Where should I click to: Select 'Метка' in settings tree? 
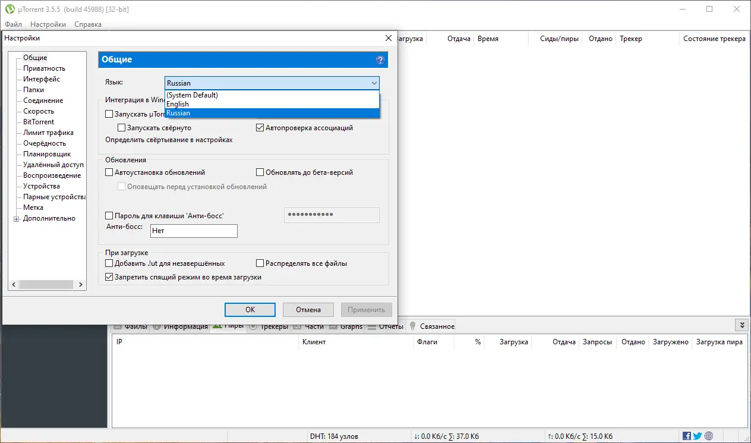point(33,208)
